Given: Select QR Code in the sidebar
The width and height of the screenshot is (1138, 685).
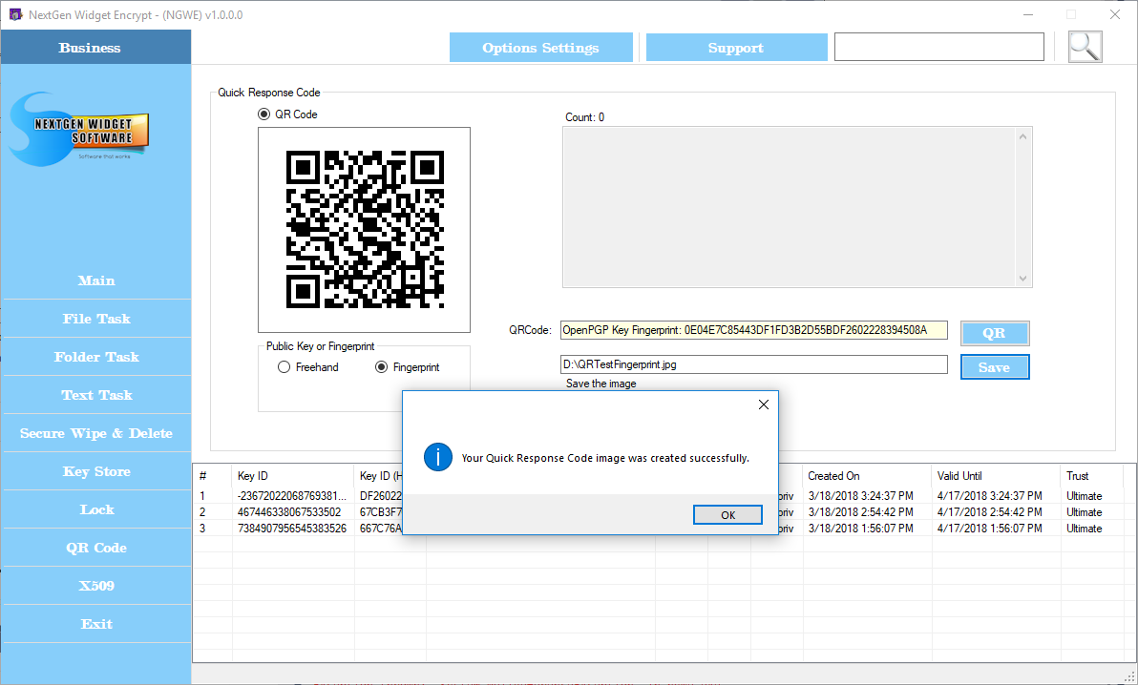Looking at the screenshot, I should 96,548.
